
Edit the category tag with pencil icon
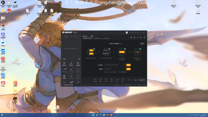(x=87, y=38)
